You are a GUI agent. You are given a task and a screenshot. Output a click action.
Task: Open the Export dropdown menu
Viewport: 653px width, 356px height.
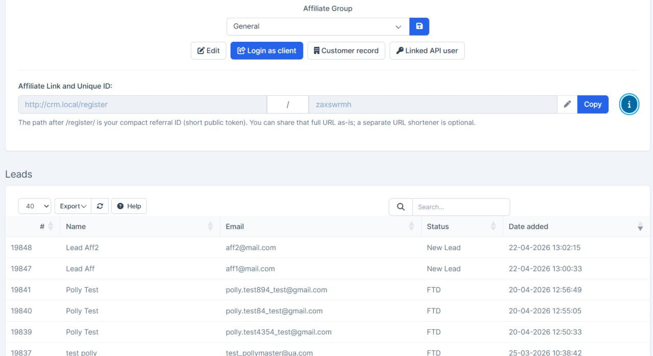73,206
